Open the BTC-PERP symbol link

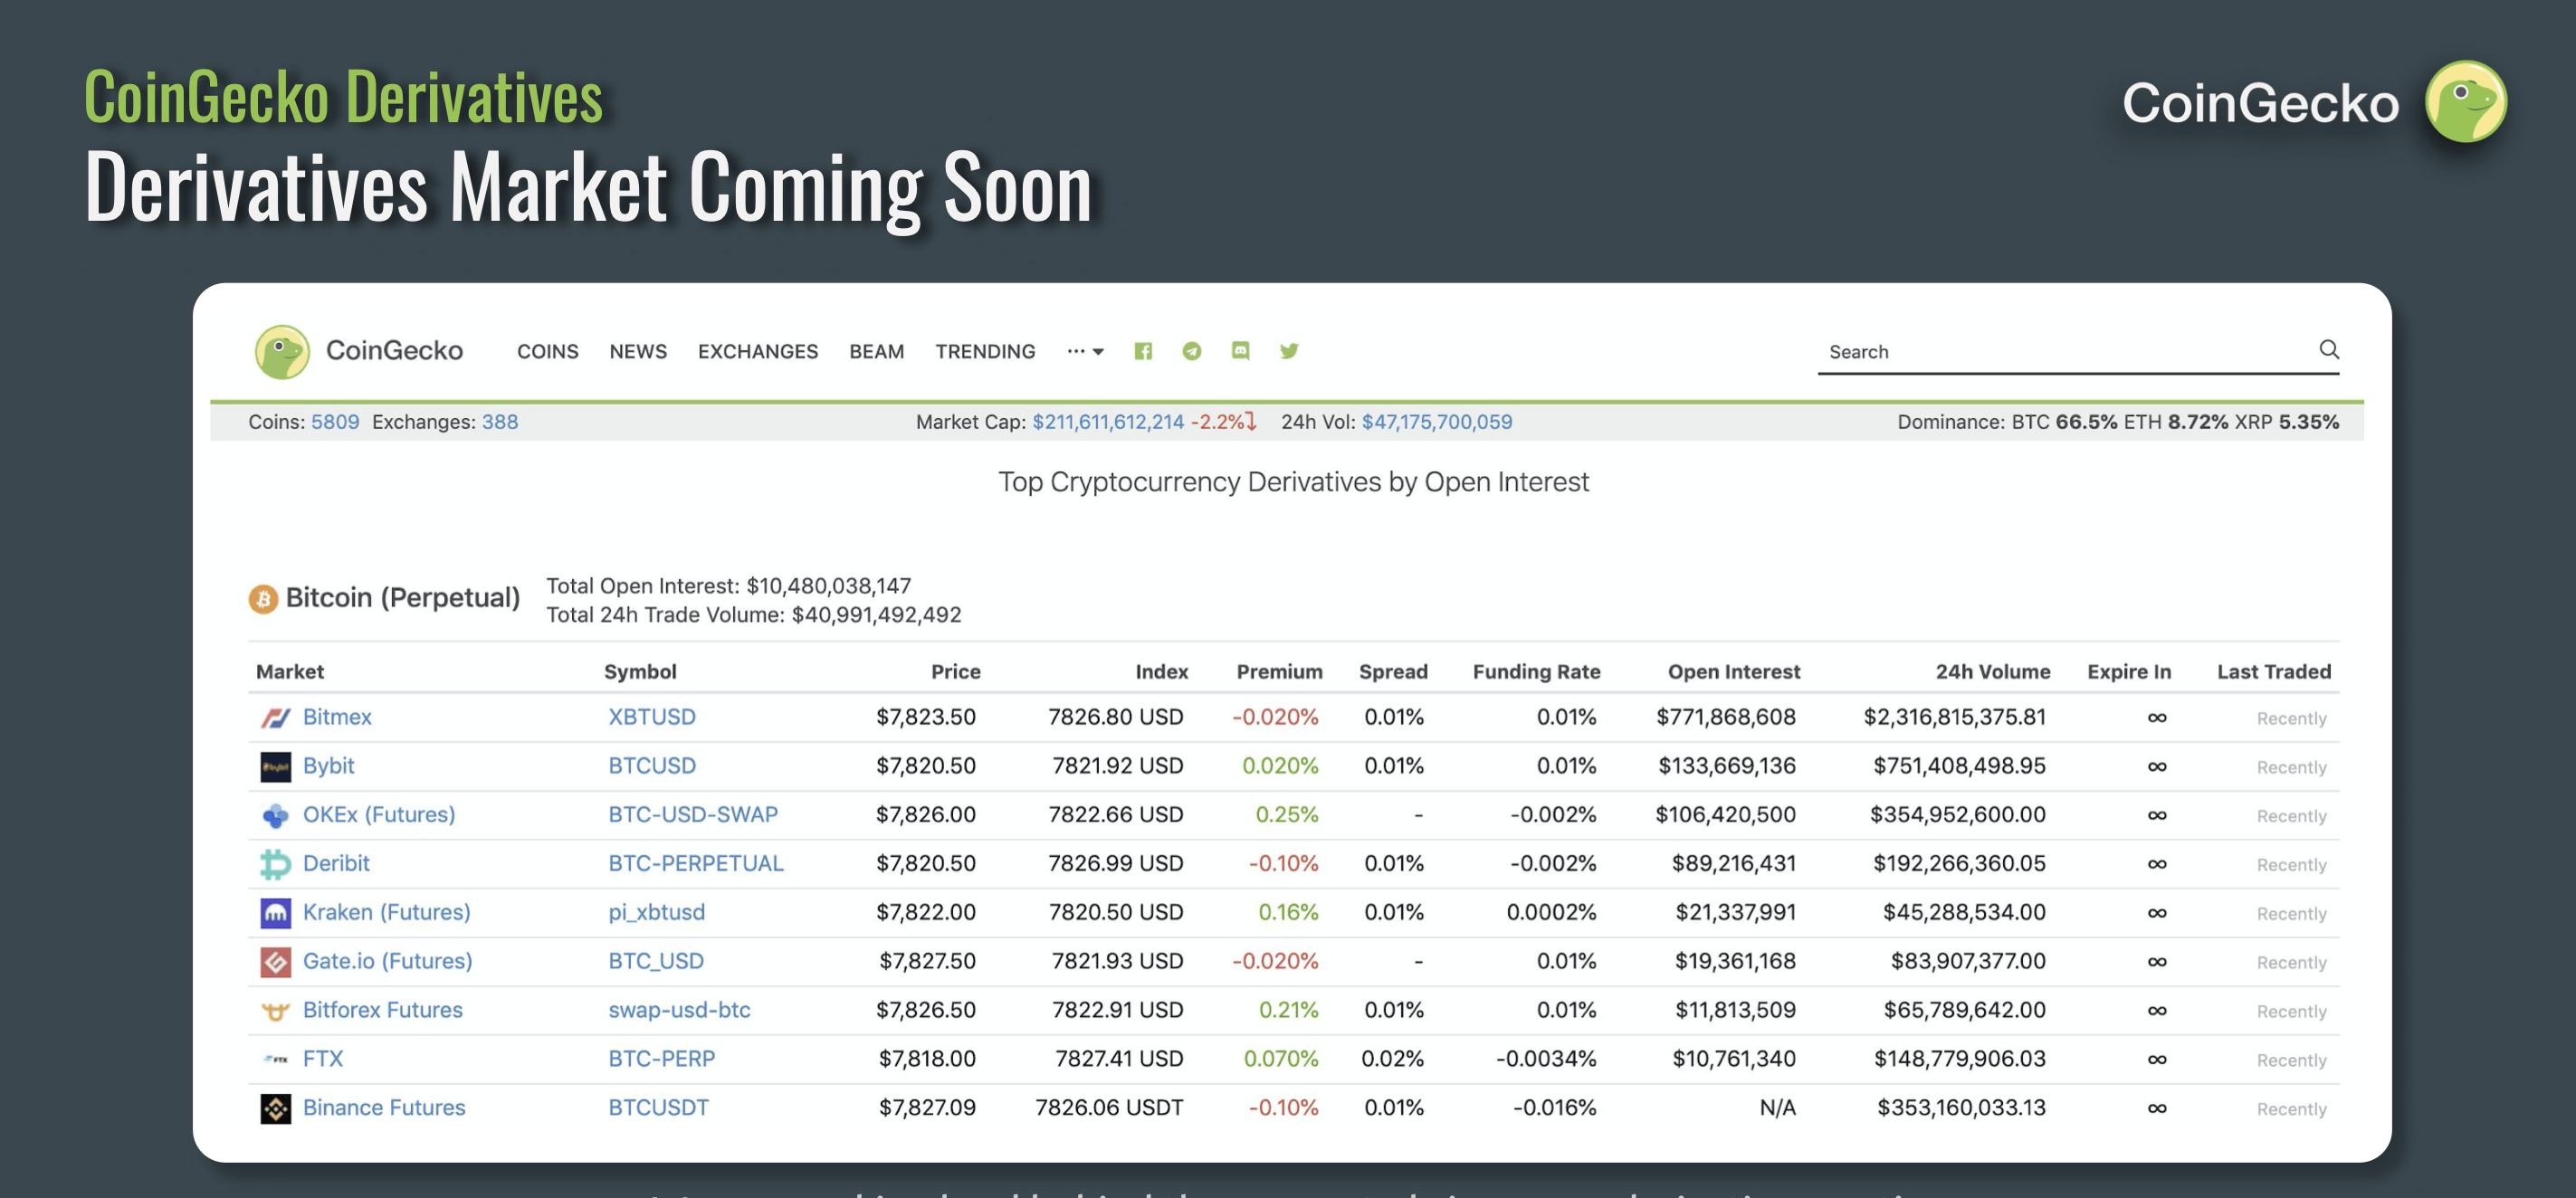coord(662,1059)
